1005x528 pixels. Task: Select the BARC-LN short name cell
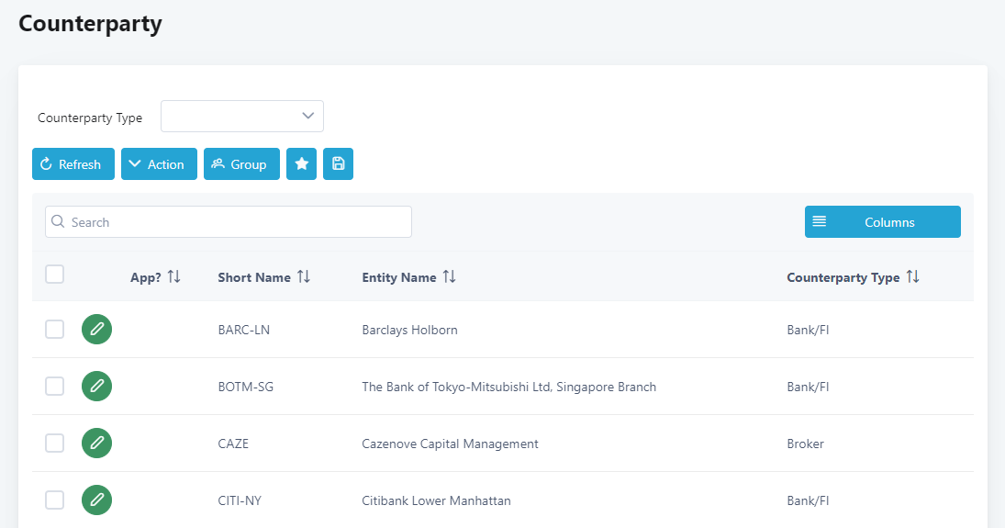click(243, 330)
